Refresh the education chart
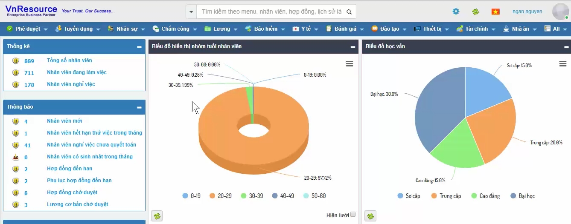This screenshot has height=224, width=571. point(370,216)
